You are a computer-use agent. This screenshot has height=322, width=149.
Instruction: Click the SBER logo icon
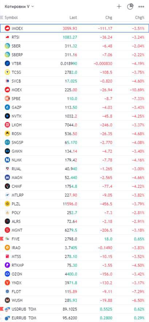tap(7, 46)
